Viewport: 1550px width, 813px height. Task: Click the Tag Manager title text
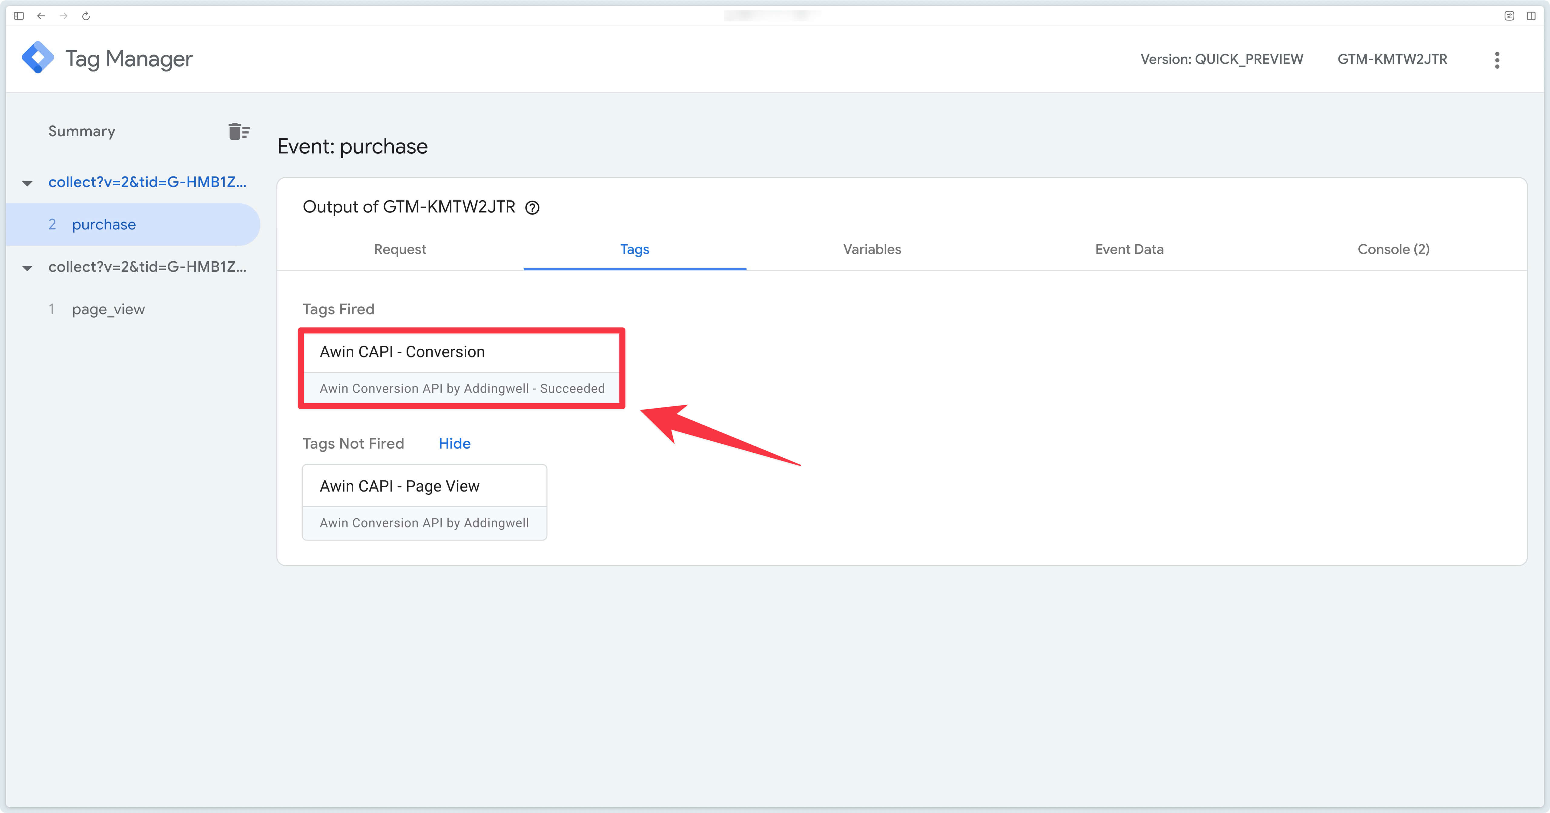point(129,59)
